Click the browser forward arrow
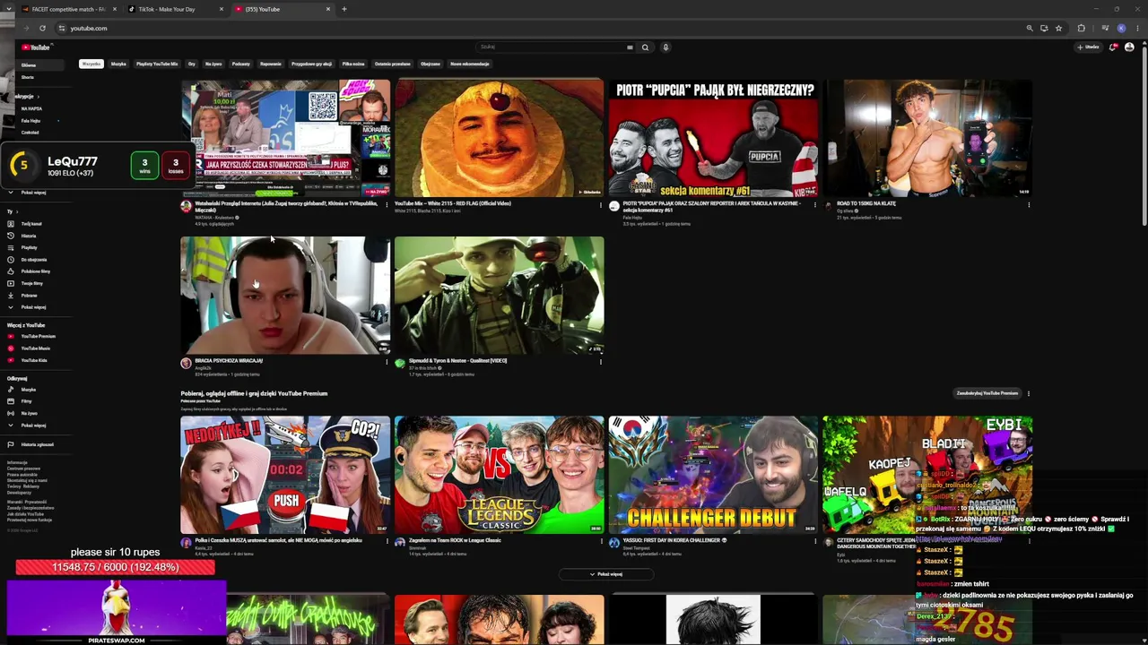The image size is (1148, 645). pyautogui.click(x=26, y=28)
